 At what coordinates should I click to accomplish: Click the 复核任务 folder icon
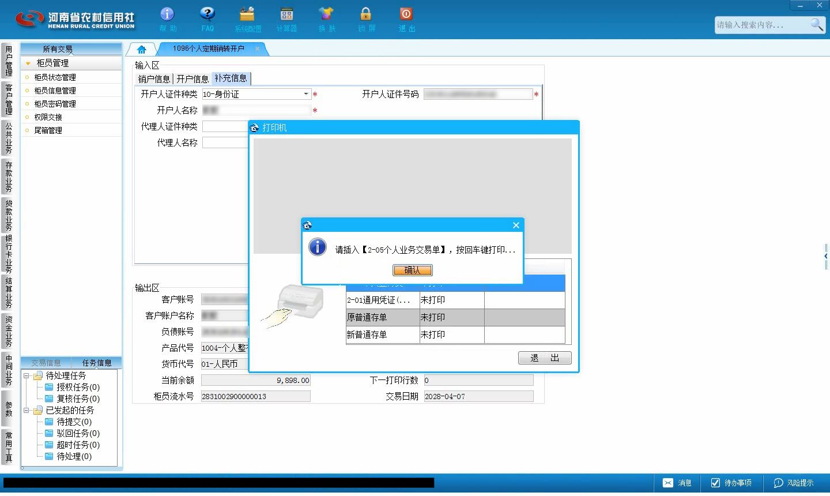point(49,399)
